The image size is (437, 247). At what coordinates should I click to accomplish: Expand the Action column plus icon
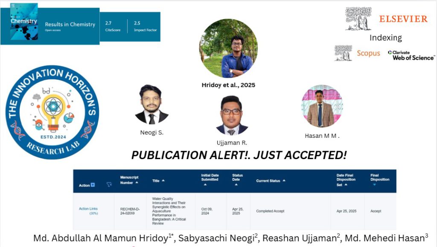point(93,185)
